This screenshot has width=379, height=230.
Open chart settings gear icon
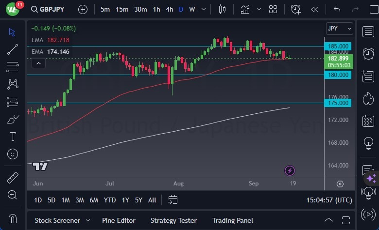tap(340, 184)
